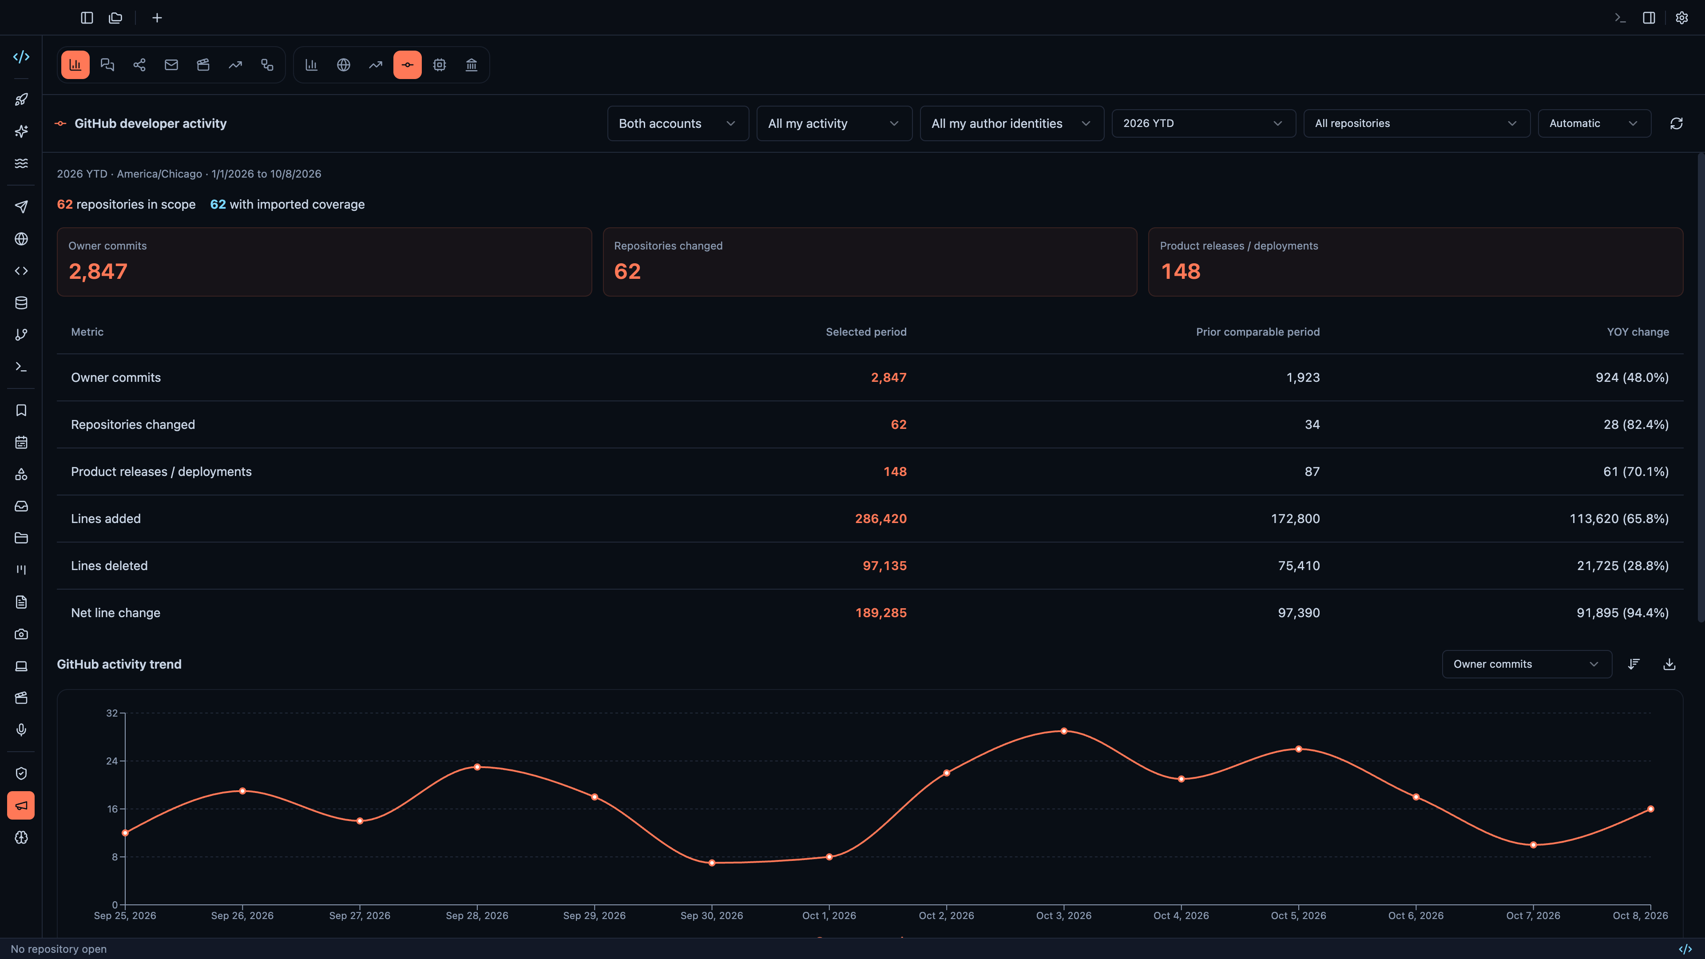Image resolution: width=1705 pixels, height=959 pixels.
Task: Open the mail envelope toolbar icon
Action: pyautogui.click(x=171, y=65)
